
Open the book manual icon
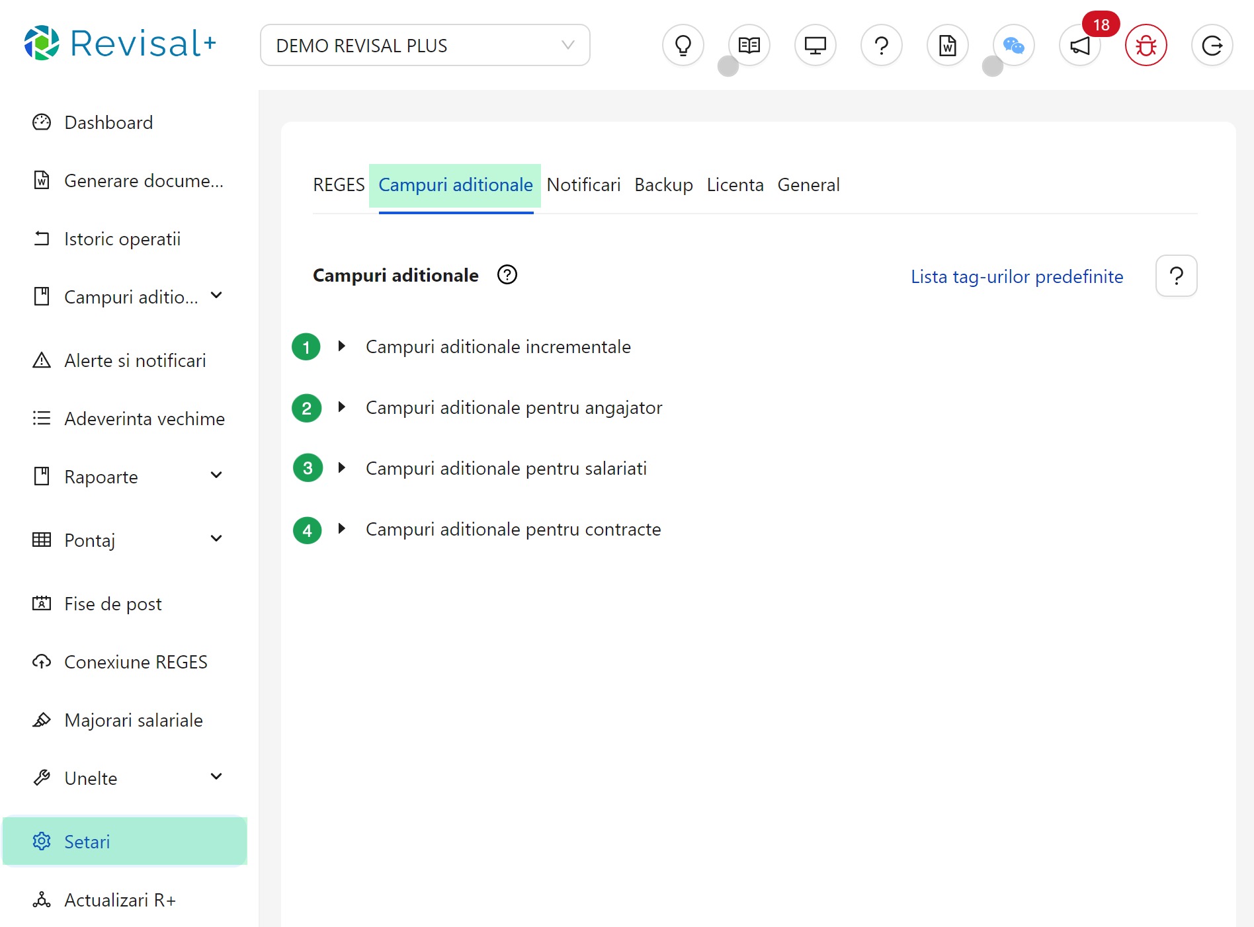tap(749, 46)
